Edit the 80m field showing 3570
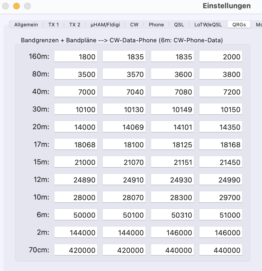This screenshot has width=262, height=271. [x=124, y=74]
